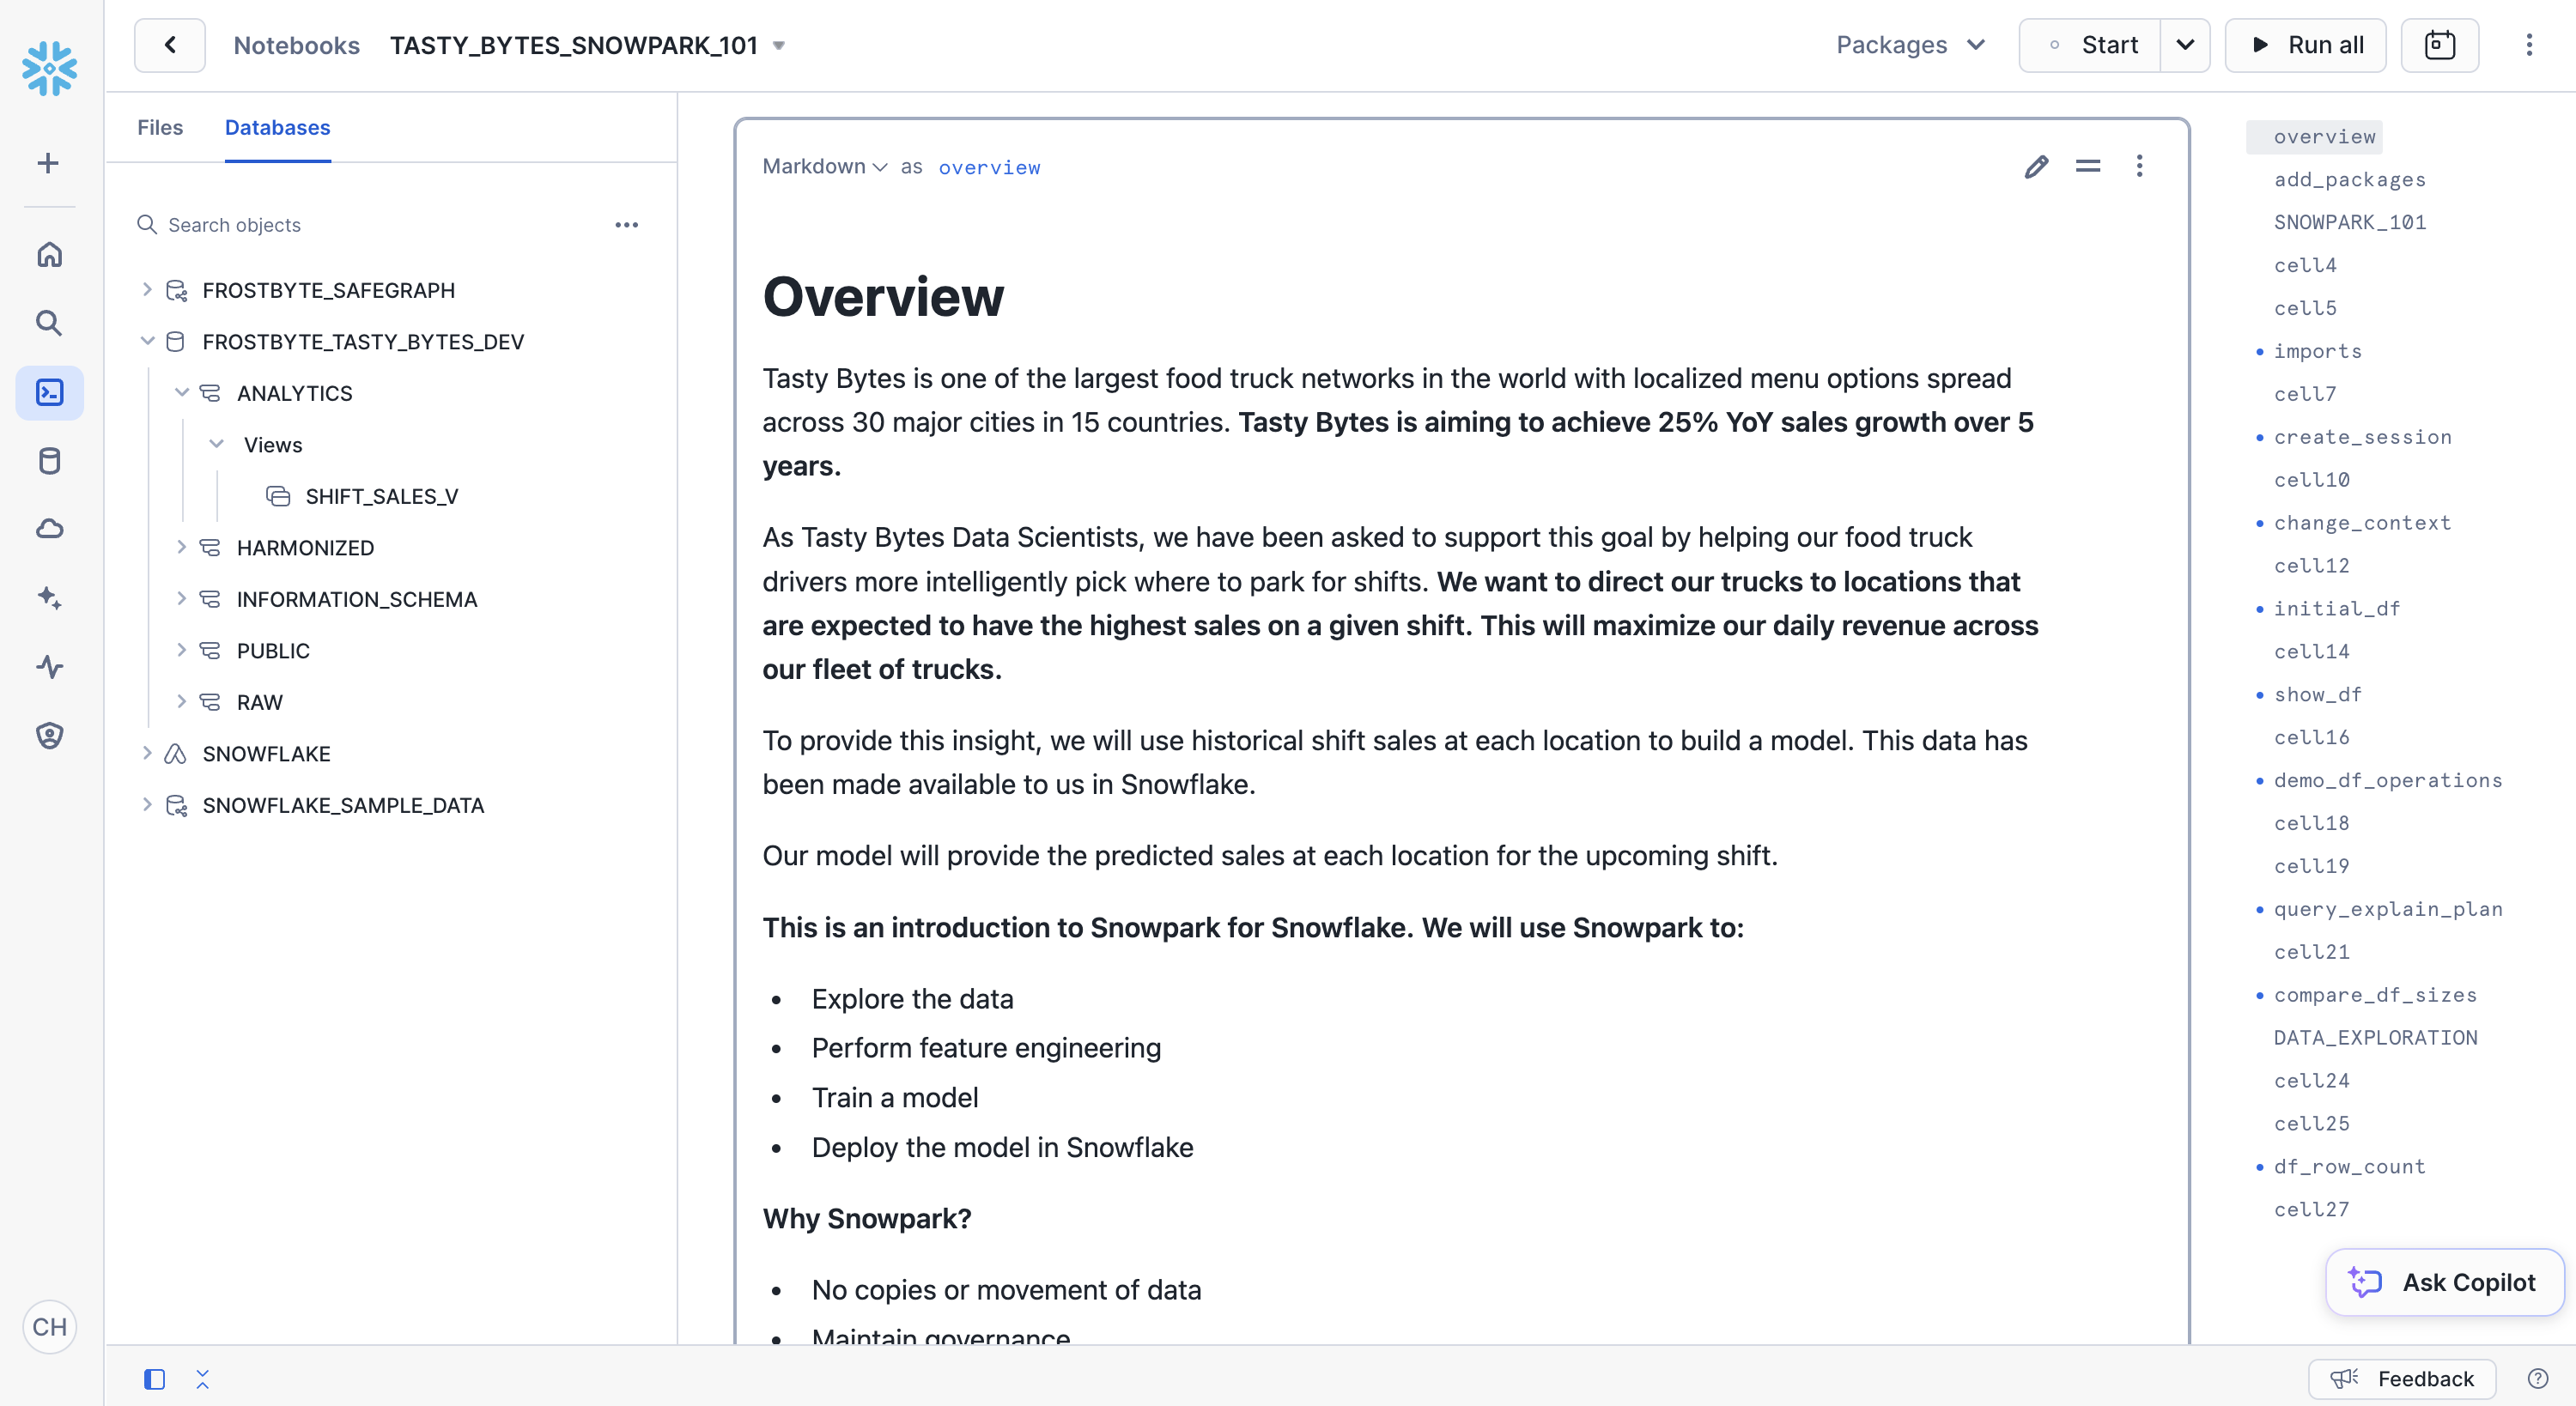The height and width of the screenshot is (1406, 2576).
Task: Open the Projects worksheets icon in the sidebar
Action: pos(49,392)
